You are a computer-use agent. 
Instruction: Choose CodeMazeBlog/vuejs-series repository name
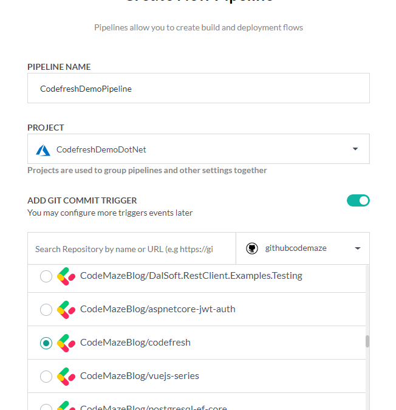click(139, 376)
